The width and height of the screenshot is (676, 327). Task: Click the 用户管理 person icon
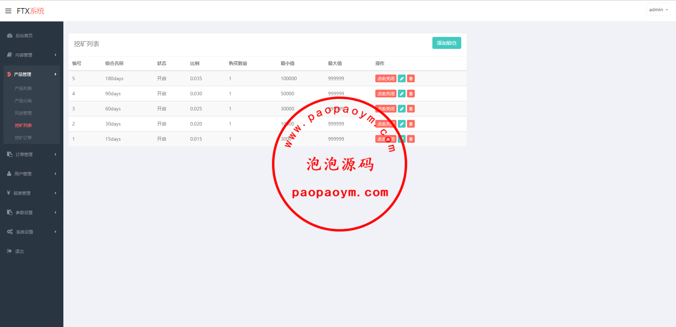tap(9, 174)
